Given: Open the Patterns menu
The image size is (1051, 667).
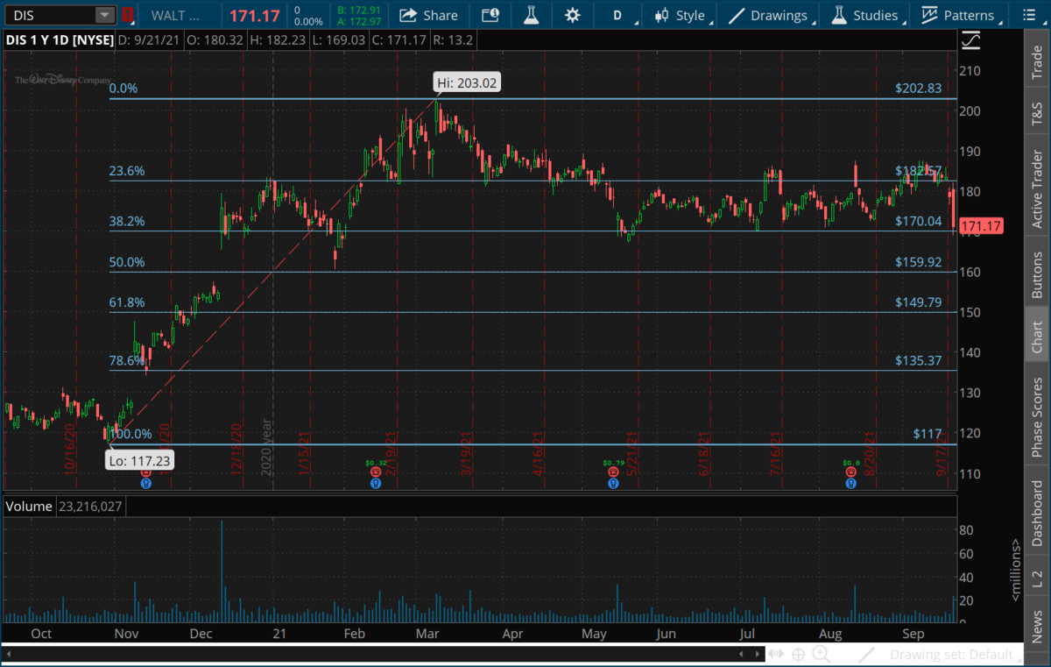Looking at the screenshot, I should (958, 15).
